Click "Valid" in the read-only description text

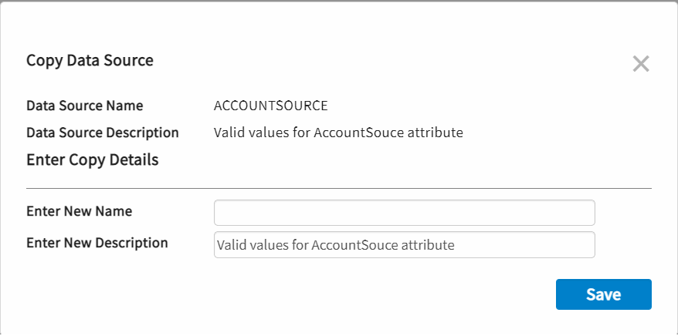tap(229, 133)
